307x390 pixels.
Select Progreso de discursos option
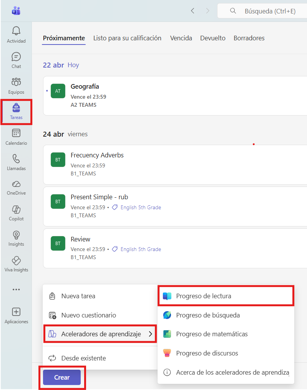(x=226, y=353)
